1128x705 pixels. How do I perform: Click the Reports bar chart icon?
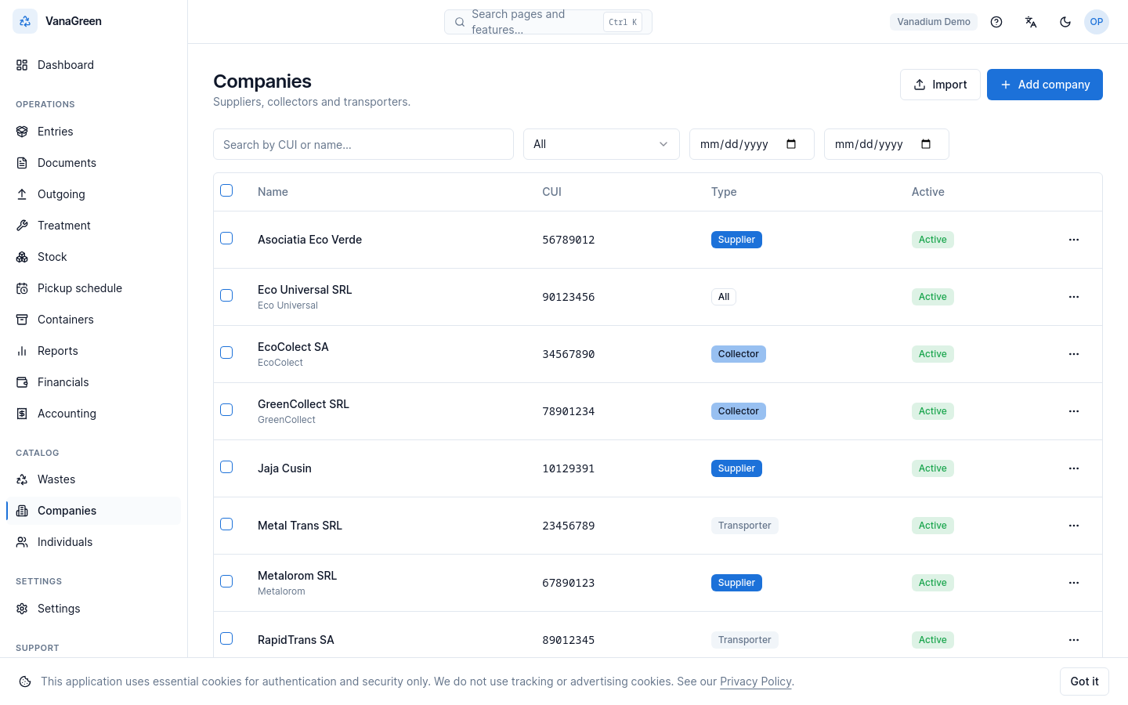tap(22, 351)
